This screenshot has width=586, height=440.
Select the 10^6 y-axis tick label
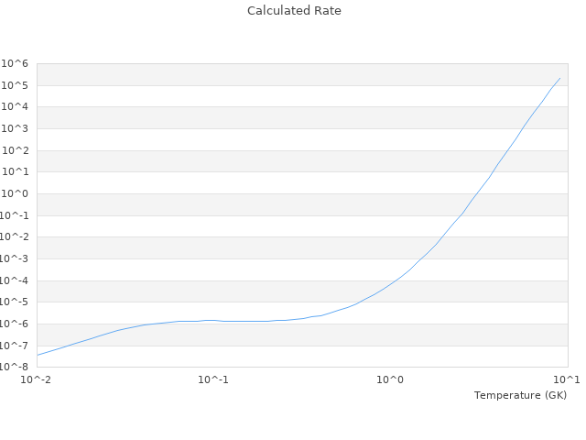click(16, 63)
